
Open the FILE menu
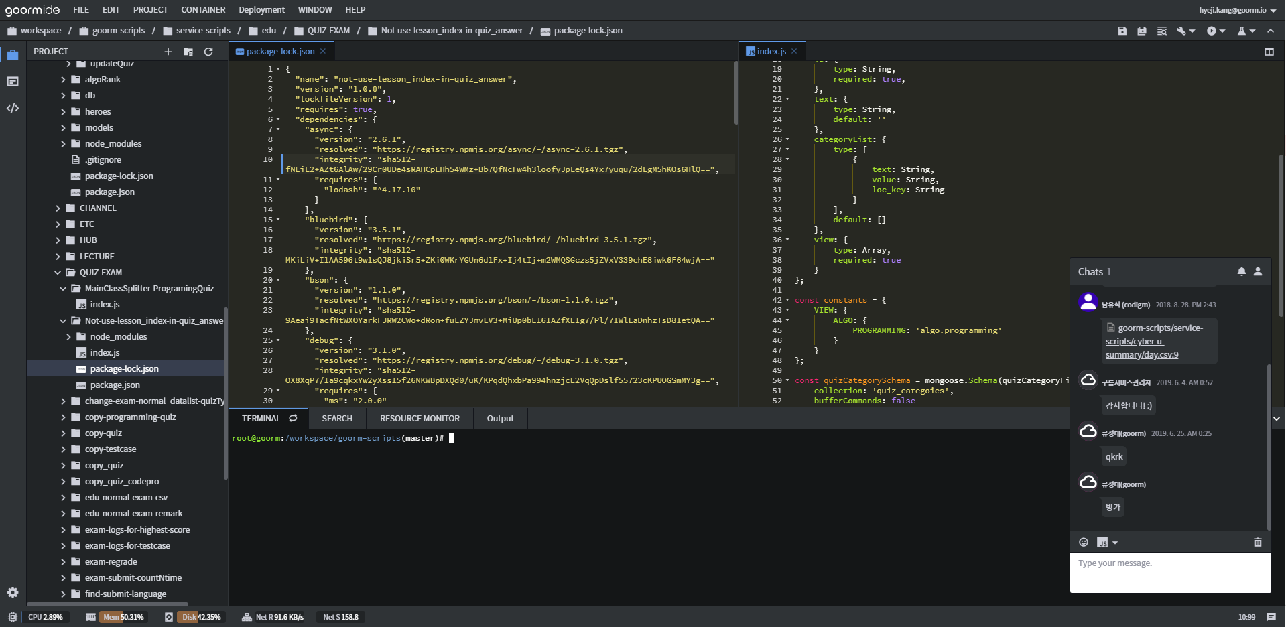tap(81, 10)
